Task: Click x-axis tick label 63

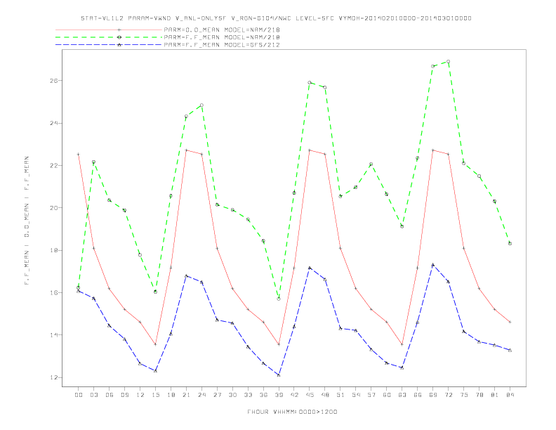Action: tap(402, 395)
